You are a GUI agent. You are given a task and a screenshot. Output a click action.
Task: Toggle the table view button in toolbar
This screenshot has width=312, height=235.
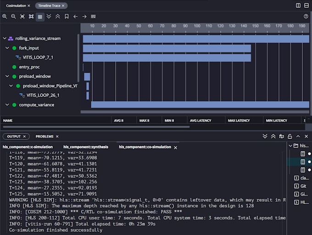pyautogui.click(x=40, y=16)
